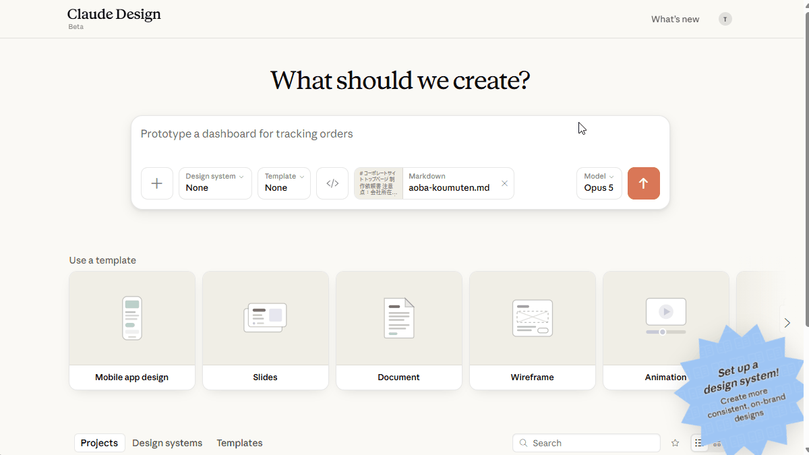
Task: Submit prompt with the orange arrow button
Action: [x=644, y=183]
